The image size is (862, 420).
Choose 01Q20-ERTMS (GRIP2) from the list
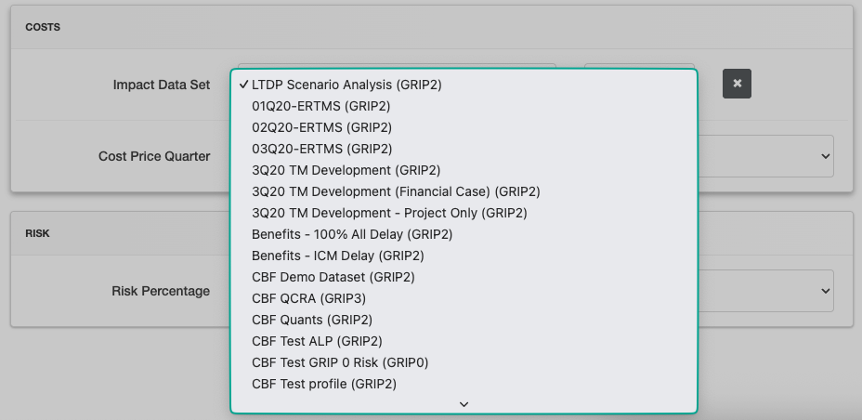tap(321, 106)
